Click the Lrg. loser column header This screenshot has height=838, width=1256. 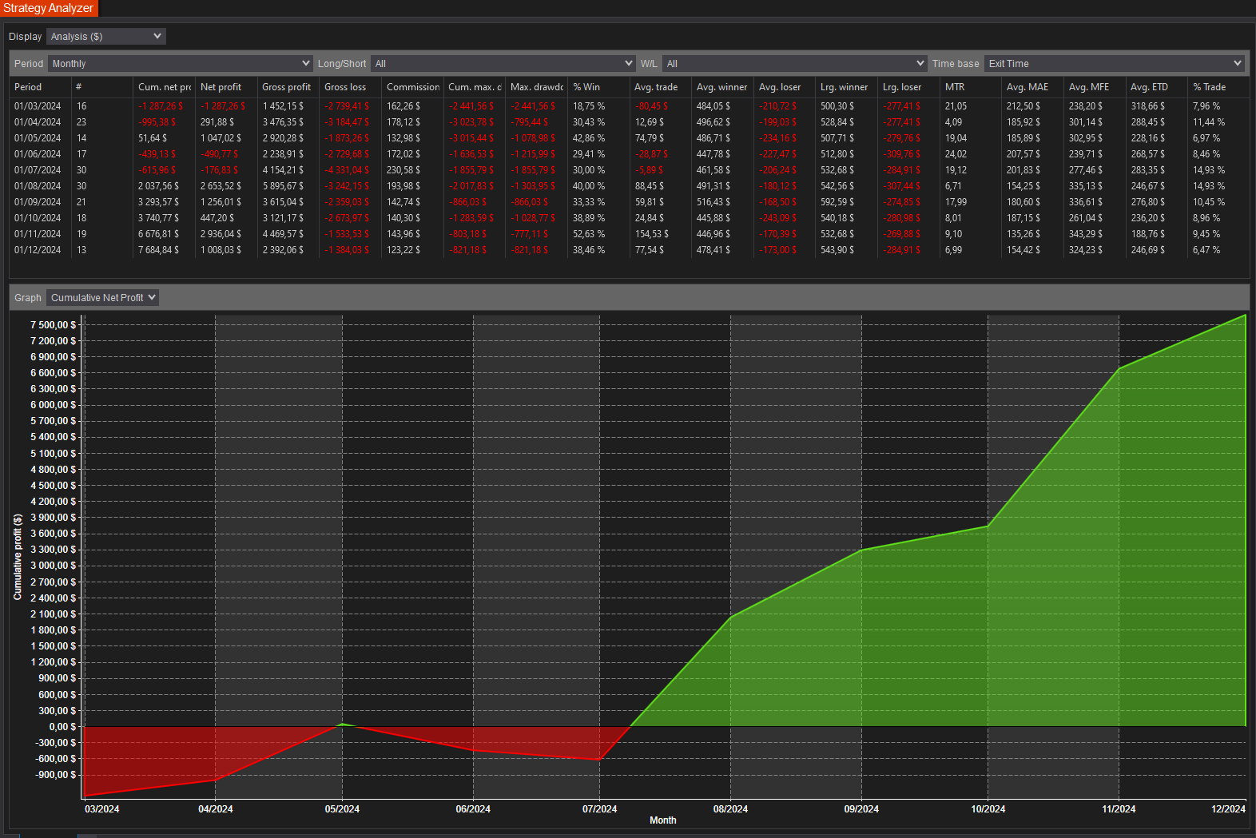pyautogui.click(x=908, y=87)
